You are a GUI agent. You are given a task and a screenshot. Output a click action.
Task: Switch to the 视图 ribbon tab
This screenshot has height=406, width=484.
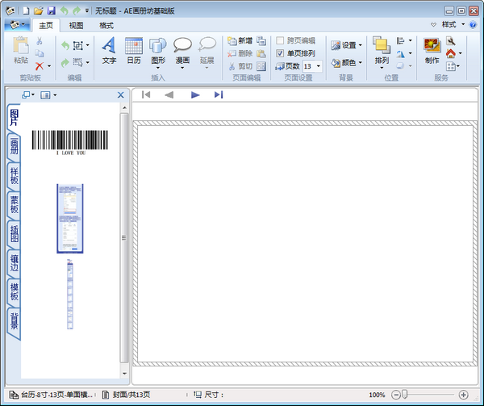point(76,25)
